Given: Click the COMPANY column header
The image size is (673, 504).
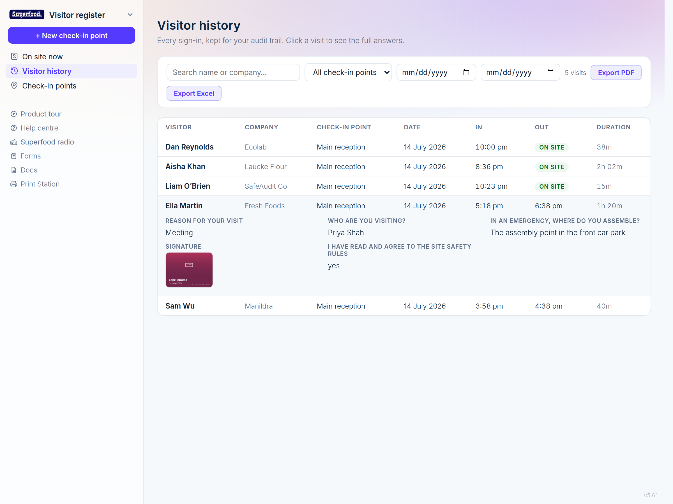Looking at the screenshot, I should (261, 127).
